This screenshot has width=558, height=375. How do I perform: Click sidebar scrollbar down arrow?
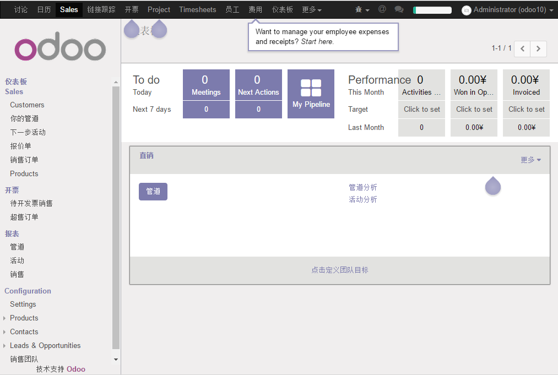pyautogui.click(x=116, y=359)
